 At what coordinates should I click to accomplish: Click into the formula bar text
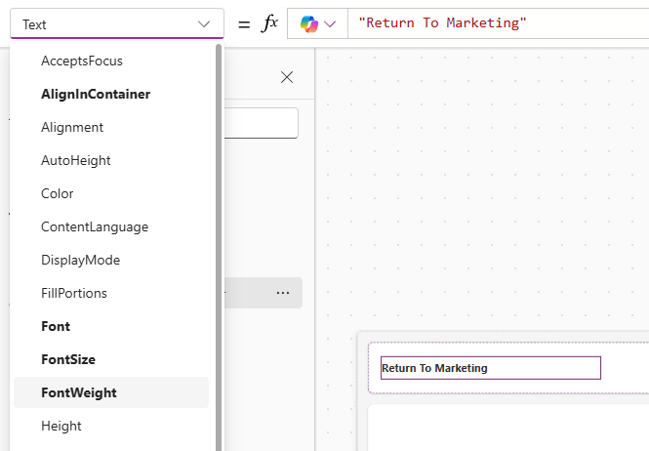tap(488, 23)
